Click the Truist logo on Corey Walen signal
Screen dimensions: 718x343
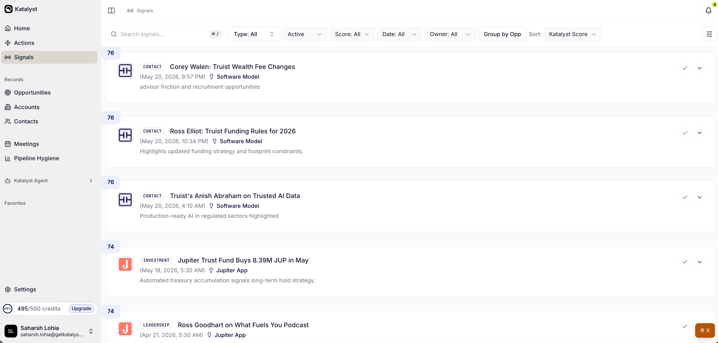click(125, 71)
